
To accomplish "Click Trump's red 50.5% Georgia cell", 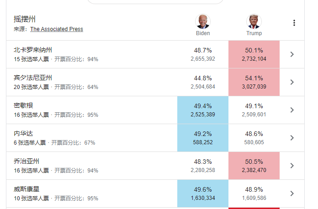I will point(254,166).
